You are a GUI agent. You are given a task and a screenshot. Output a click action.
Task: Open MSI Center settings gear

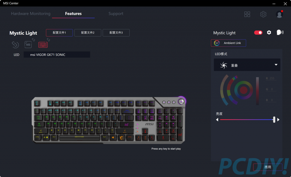[263, 14]
